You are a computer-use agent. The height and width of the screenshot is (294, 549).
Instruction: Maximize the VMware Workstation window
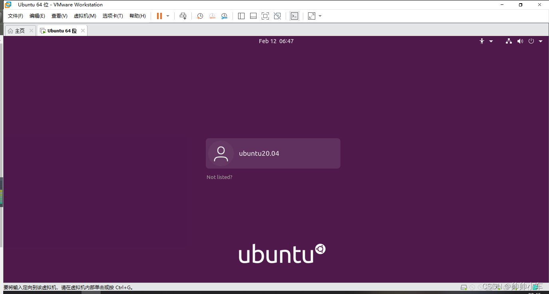point(520,5)
